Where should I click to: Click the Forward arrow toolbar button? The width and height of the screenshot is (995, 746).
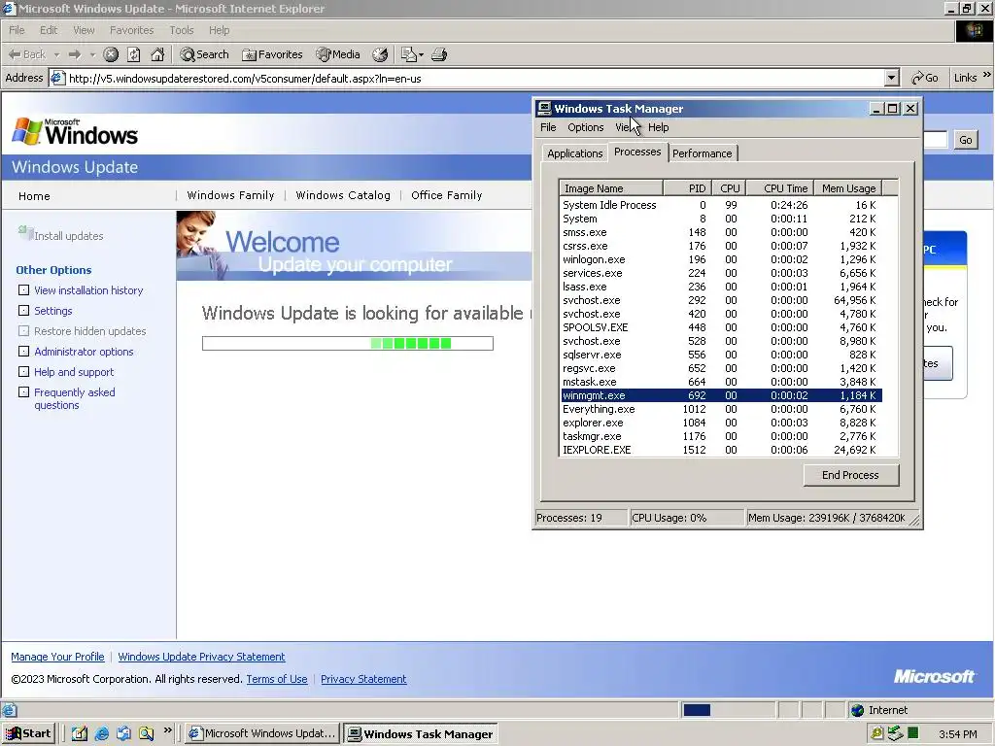pyautogui.click(x=75, y=54)
